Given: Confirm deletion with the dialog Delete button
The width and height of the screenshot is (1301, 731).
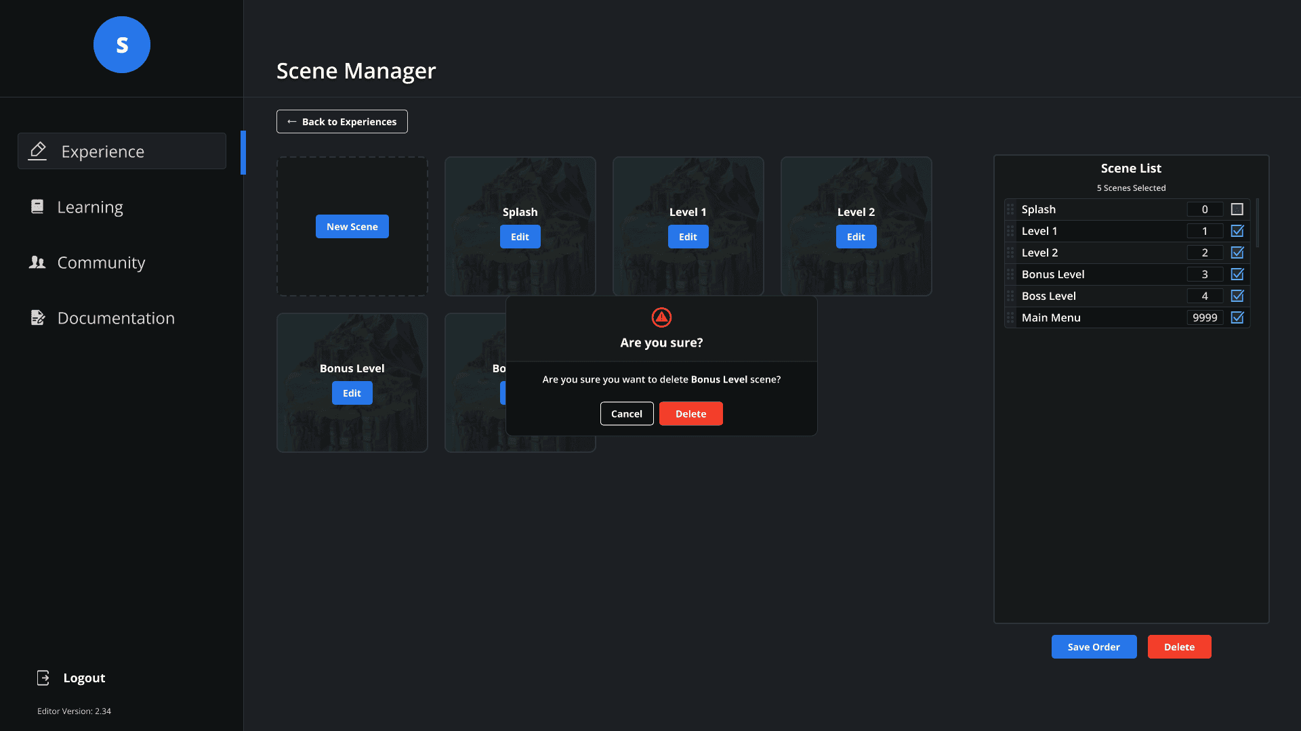Looking at the screenshot, I should click(690, 414).
